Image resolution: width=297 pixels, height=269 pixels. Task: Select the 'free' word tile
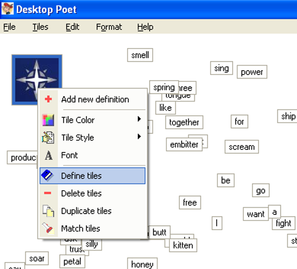click(x=190, y=202)
